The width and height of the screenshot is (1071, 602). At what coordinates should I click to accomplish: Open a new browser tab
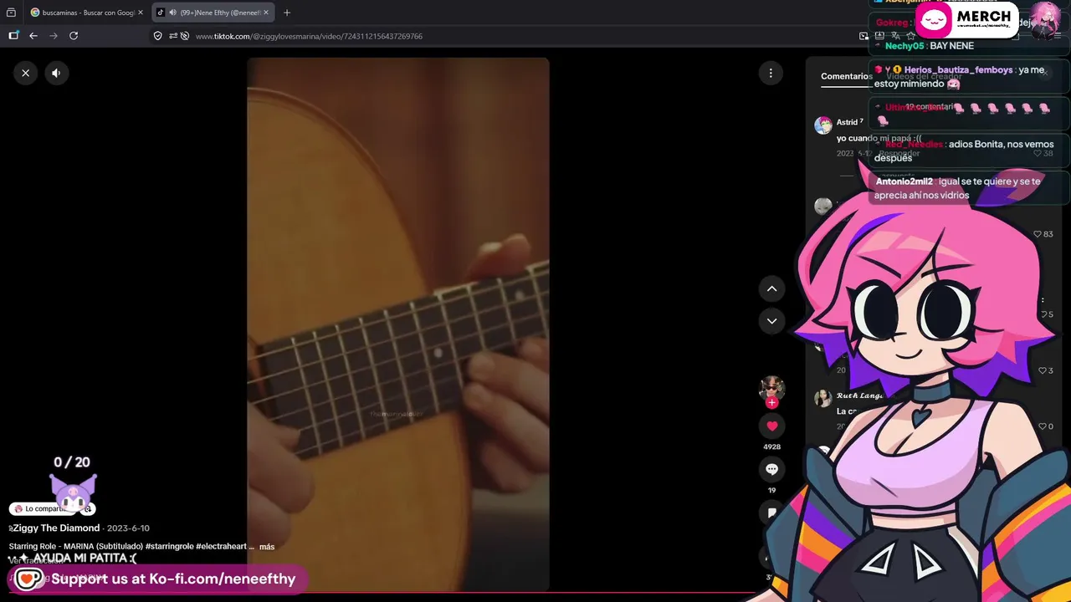287,13
